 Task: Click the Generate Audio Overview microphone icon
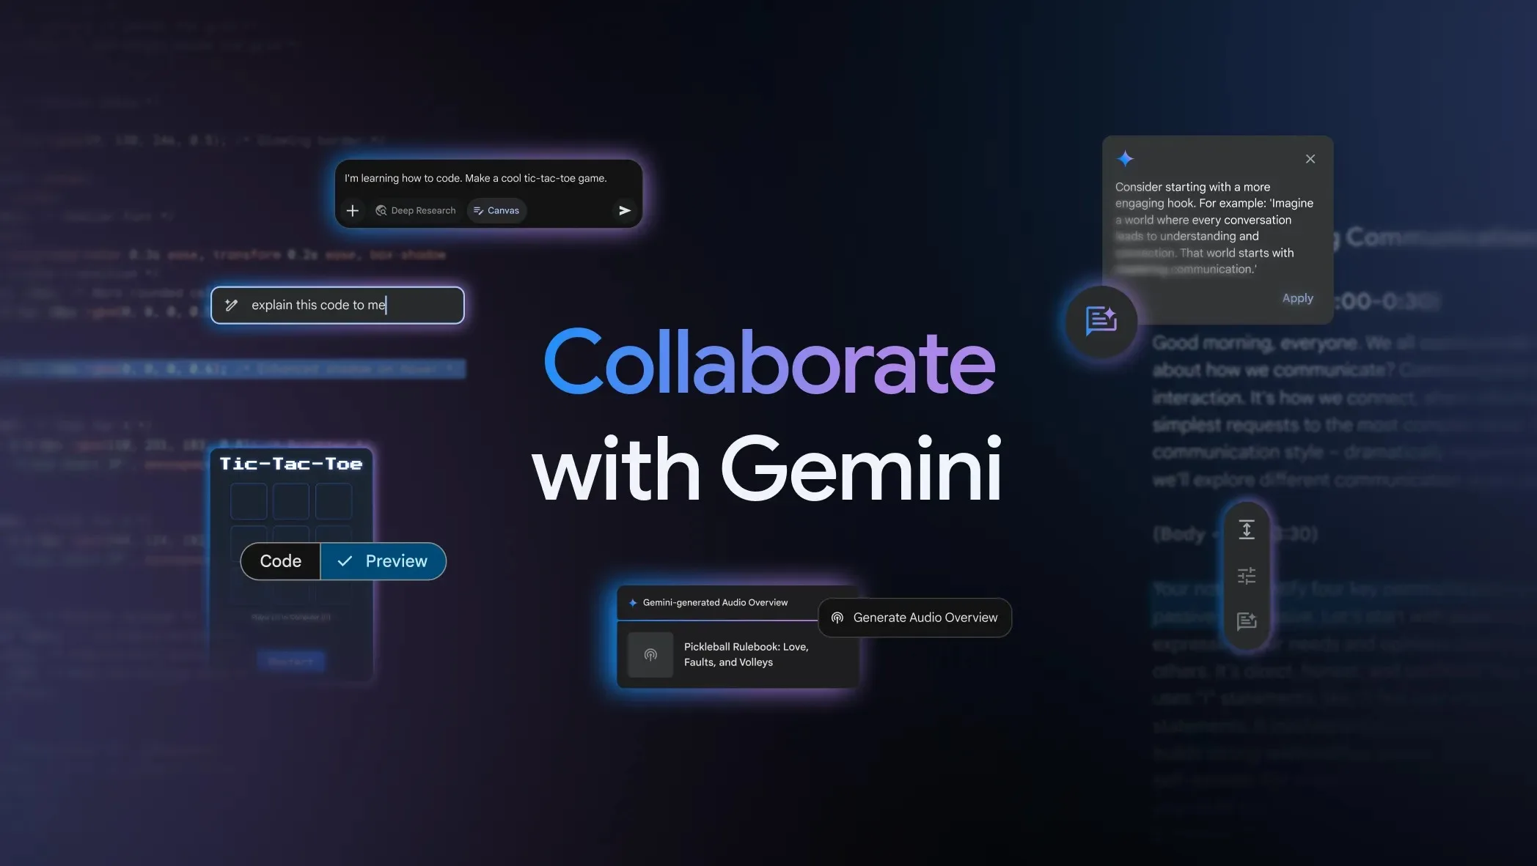click(835, 617)
